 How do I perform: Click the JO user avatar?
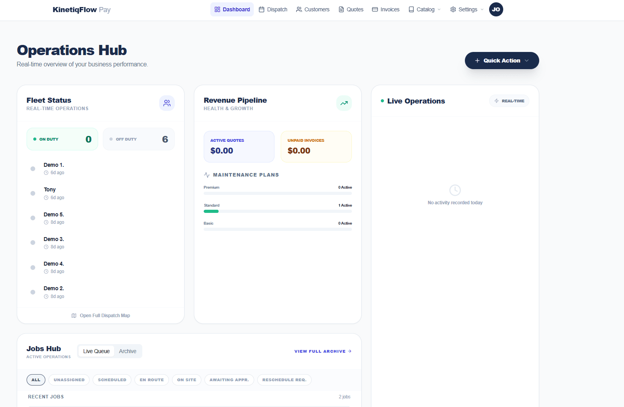point(496,9)
